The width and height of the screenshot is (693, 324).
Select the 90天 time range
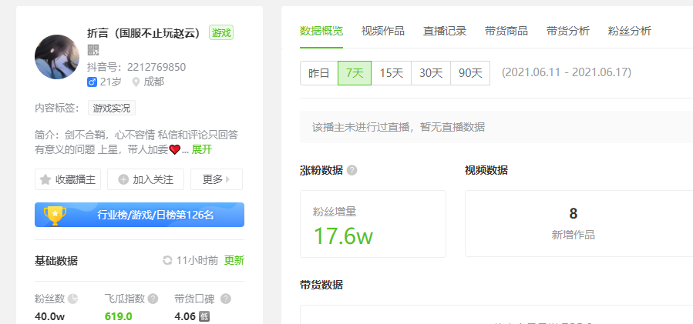[470, 73]
